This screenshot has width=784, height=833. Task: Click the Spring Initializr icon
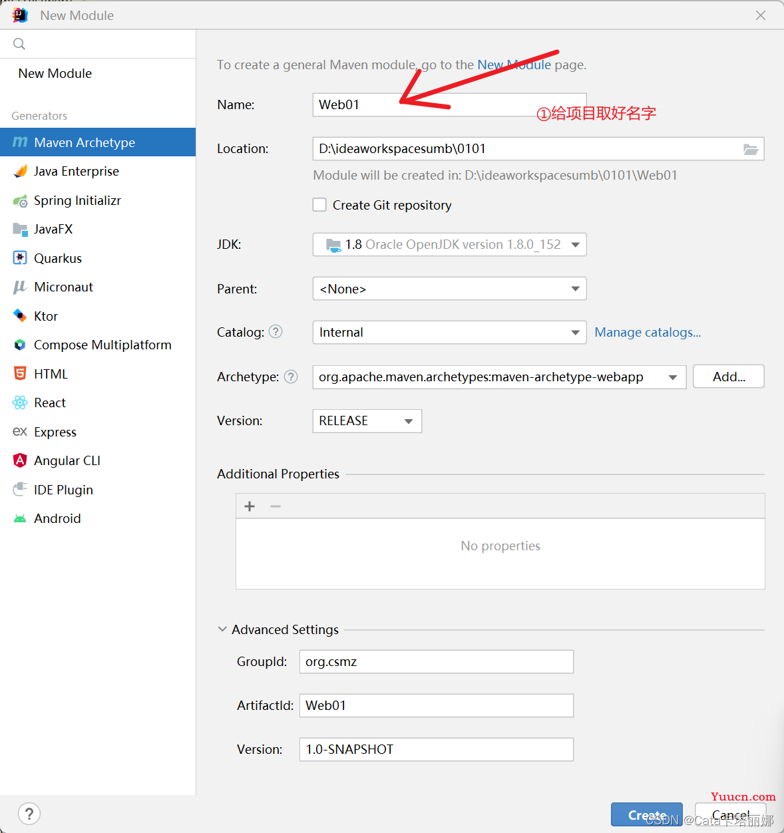pos(20,200)
